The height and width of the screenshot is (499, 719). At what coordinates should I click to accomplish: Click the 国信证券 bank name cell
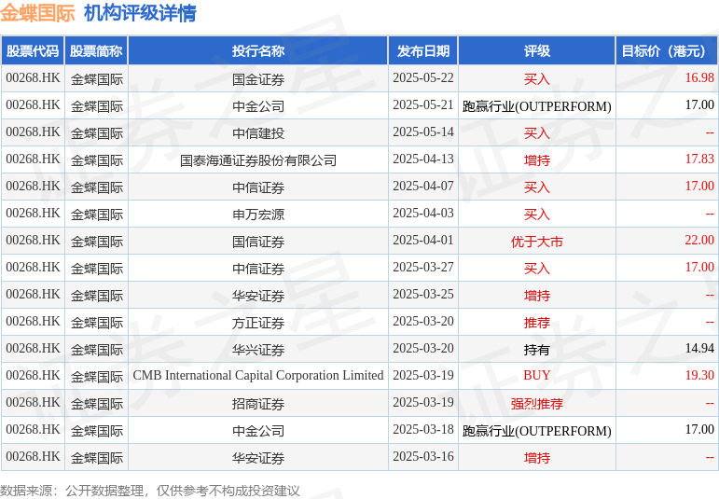point(258,242)
